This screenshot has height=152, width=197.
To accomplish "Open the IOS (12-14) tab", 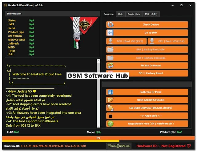I will [x=151, y=14].
